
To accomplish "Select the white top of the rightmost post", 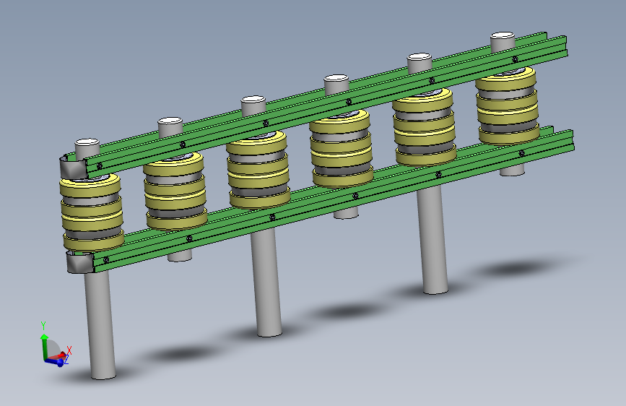I will point(503,36).
